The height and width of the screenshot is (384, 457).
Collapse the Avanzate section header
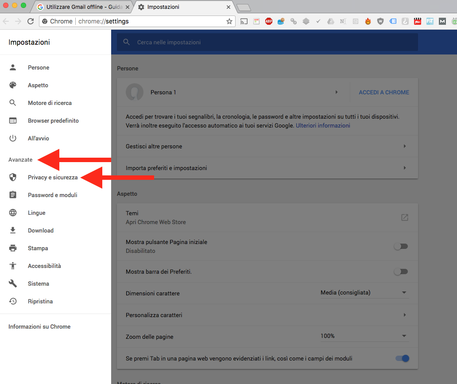click(20, 159)
